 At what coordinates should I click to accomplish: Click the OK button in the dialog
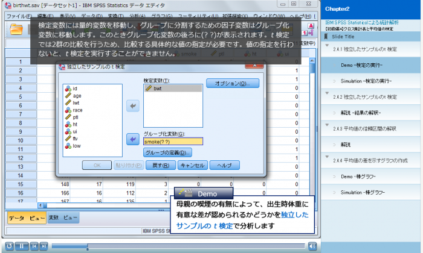[x=97, y=165]
